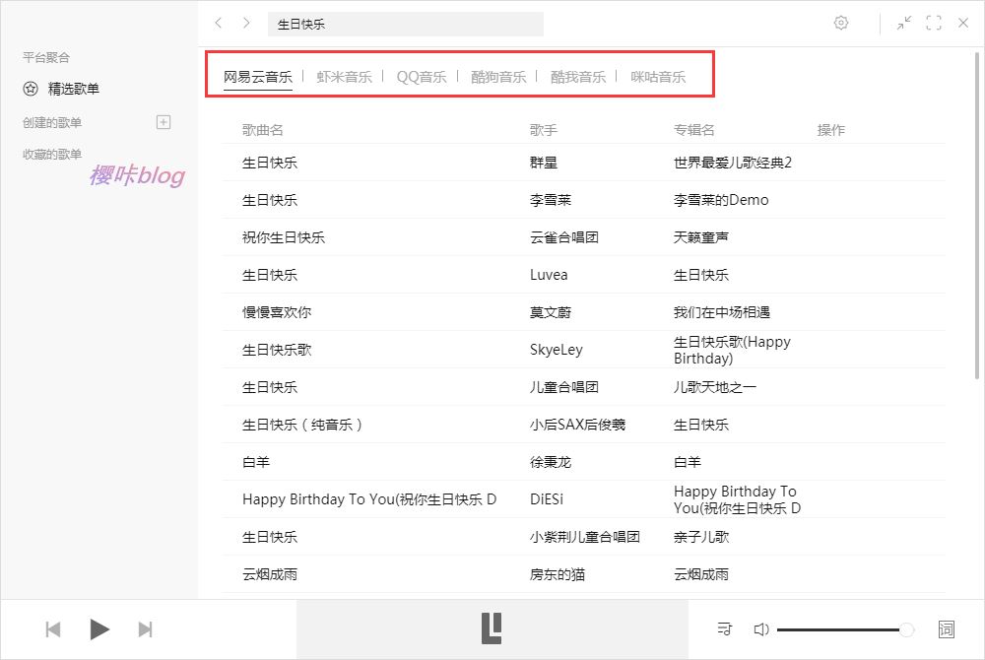This screenshot has height=660, width=985.
Task: Click artist SkyeLey
Action: click(556, 349)
